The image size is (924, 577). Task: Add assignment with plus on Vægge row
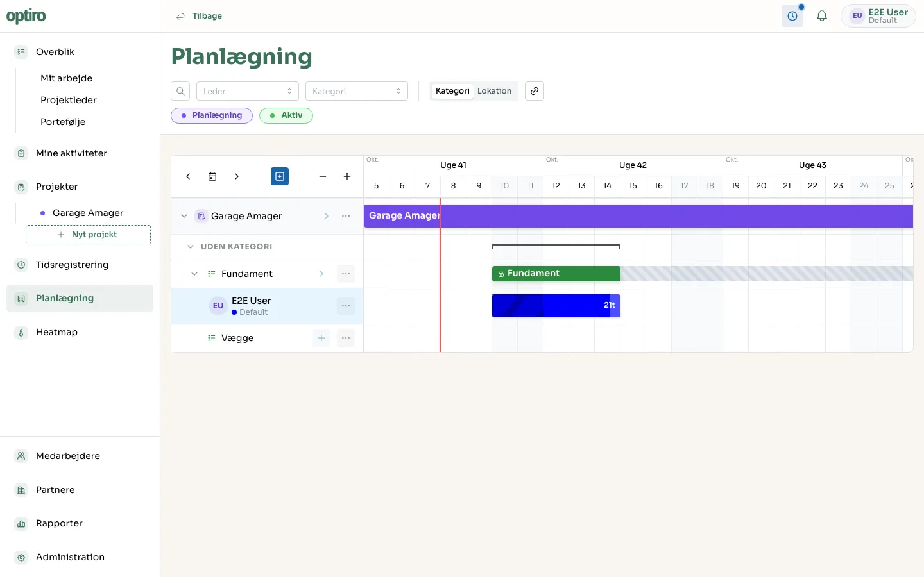(x=321, y=338)
